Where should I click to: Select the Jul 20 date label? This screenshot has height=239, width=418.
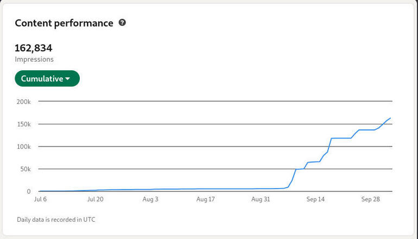(x=95, y=200)
